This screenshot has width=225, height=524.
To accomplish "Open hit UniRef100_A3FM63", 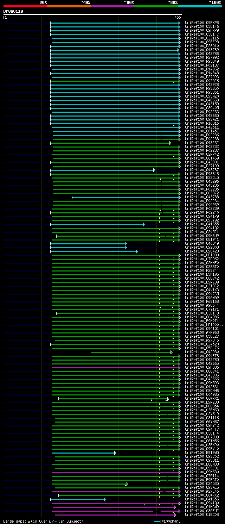I will click(202, 410).
